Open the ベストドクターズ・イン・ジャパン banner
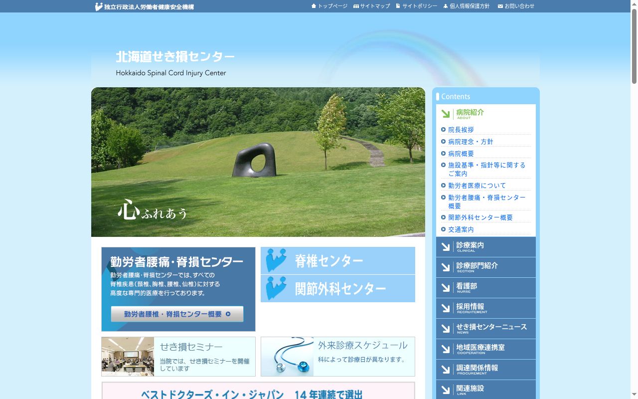638x399 pixels. 258,391
